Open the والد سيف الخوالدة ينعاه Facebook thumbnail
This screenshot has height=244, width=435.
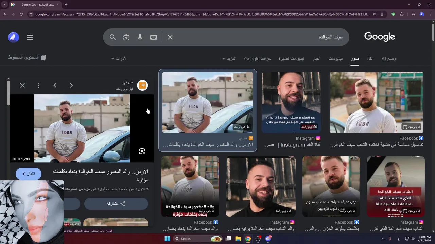coord(190,186)
